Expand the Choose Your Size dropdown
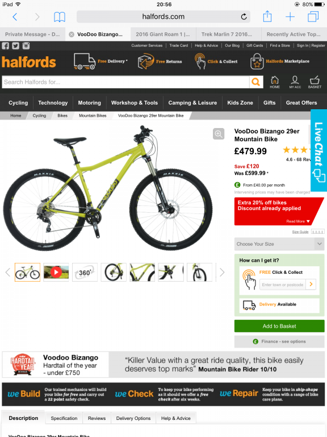Screen dimensions: 327x437 tap(279, 244)
